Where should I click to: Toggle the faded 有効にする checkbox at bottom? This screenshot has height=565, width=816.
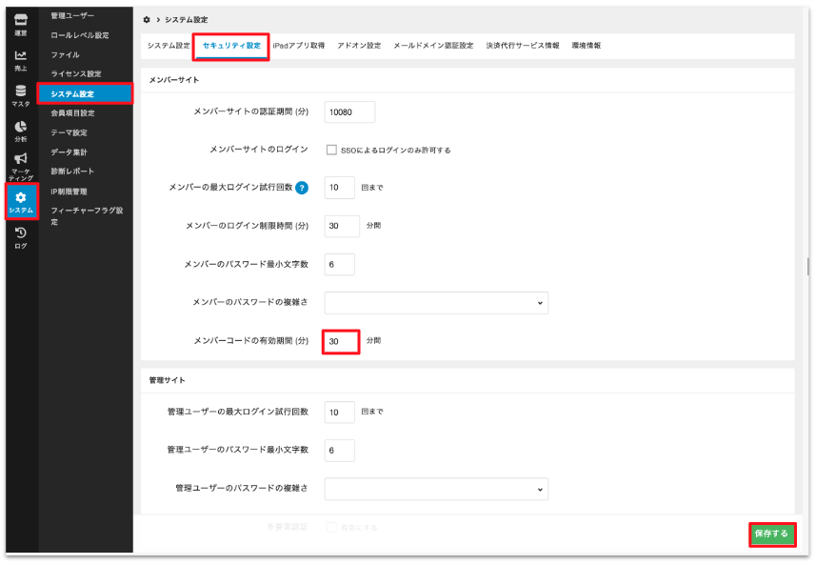click(x=331, y=527)
